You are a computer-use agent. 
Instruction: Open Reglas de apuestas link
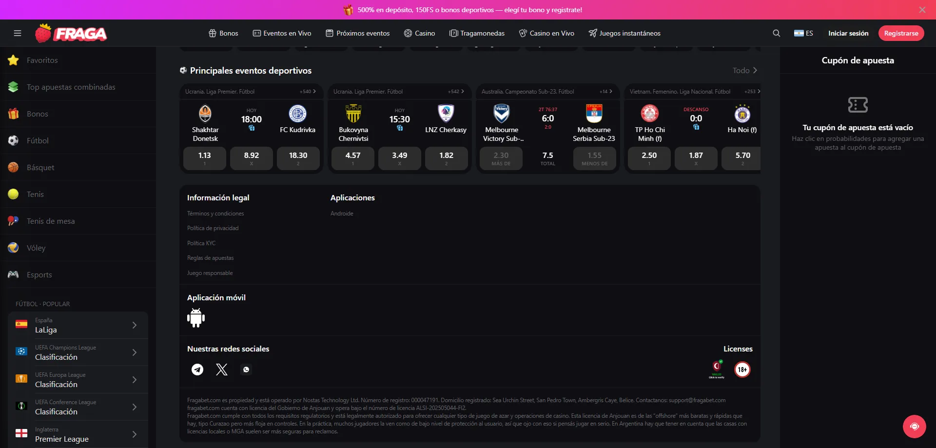(x=211, y=258)
